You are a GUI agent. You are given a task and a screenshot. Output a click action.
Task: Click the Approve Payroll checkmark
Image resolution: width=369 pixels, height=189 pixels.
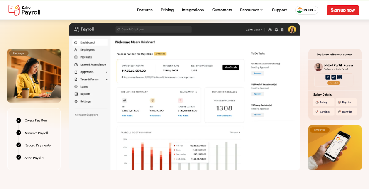pos(19,133)
